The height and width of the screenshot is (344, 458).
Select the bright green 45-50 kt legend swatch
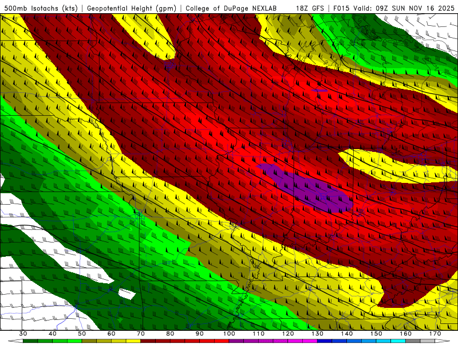(x=74, y=341)
